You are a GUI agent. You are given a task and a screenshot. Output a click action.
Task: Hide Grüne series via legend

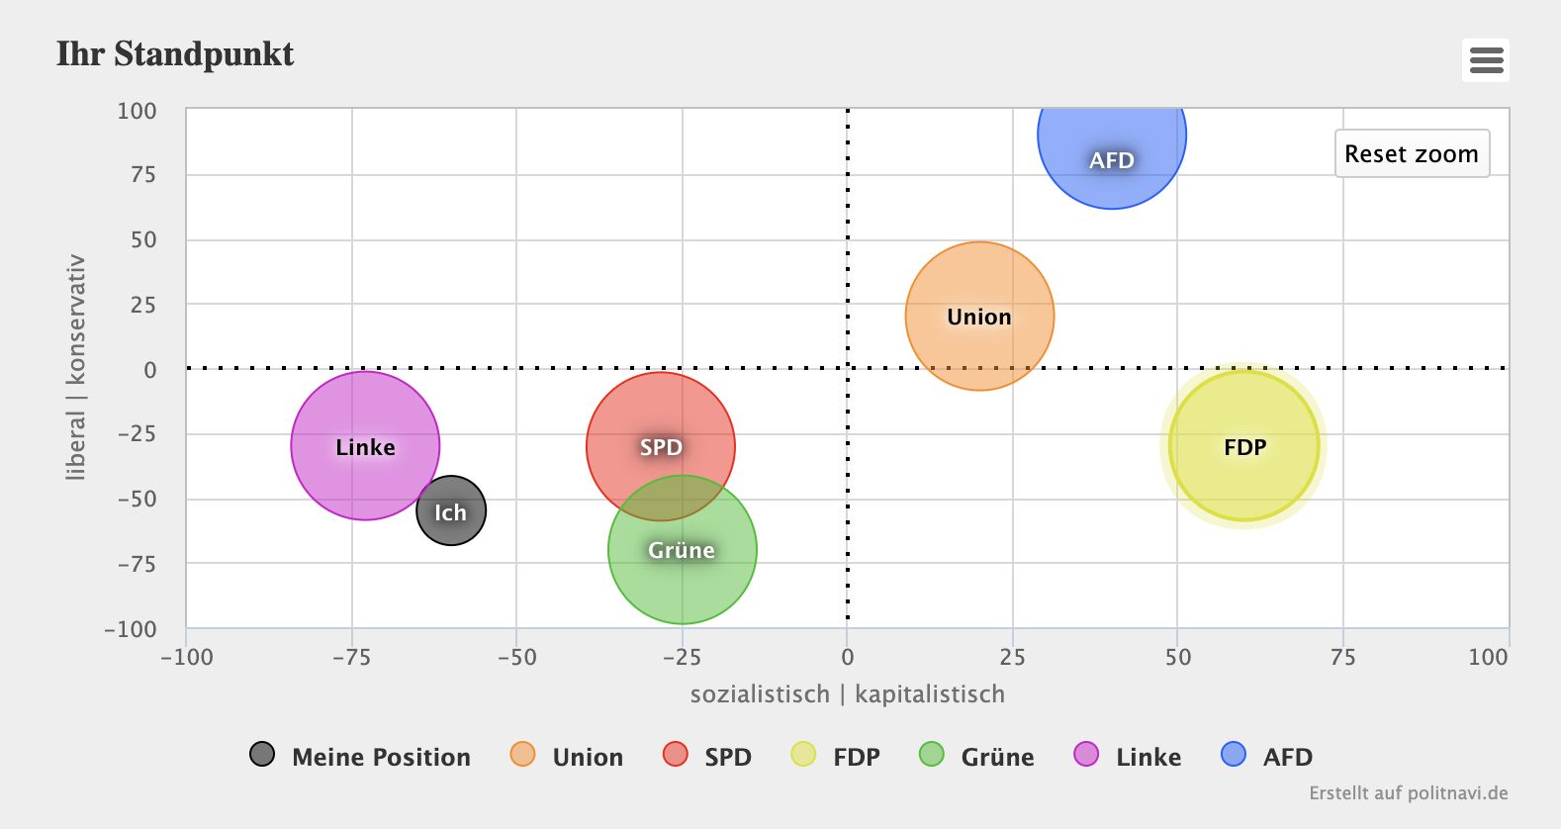pos(976,757)
